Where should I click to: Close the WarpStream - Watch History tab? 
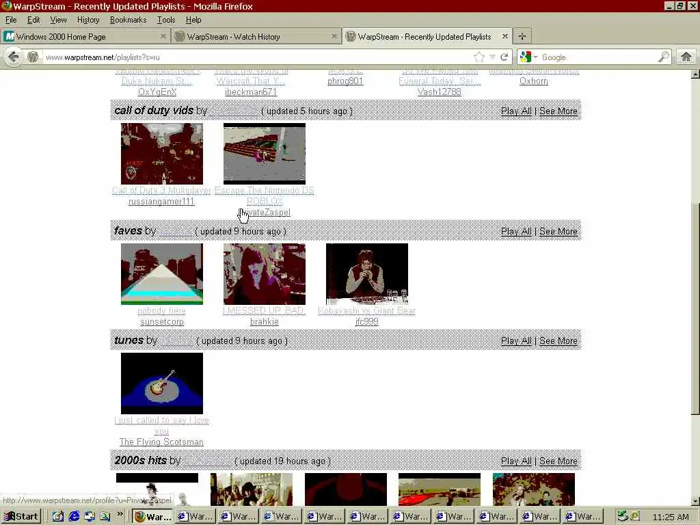334,37
